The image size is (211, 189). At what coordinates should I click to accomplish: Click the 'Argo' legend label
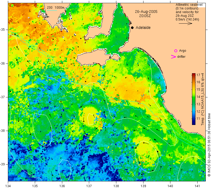[x=183, y=51]
